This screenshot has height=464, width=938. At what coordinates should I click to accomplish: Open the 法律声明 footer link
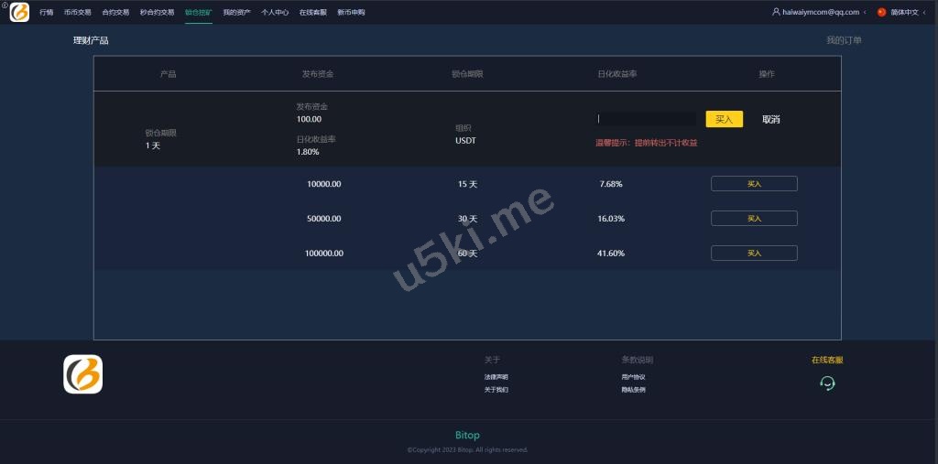point(496,377)
